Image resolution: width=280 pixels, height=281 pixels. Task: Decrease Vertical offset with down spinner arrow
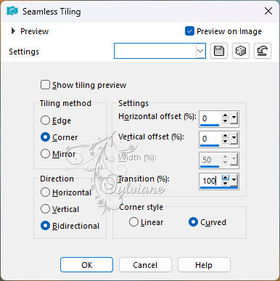click(x=225, y=141)
